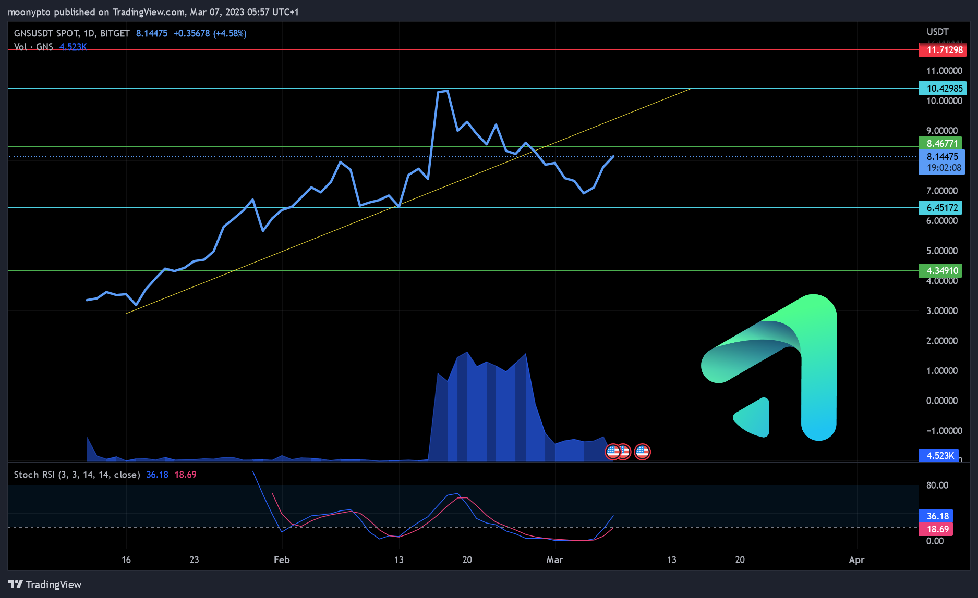Click the 3.00000 tick on price axis

(x=942, y=310)
